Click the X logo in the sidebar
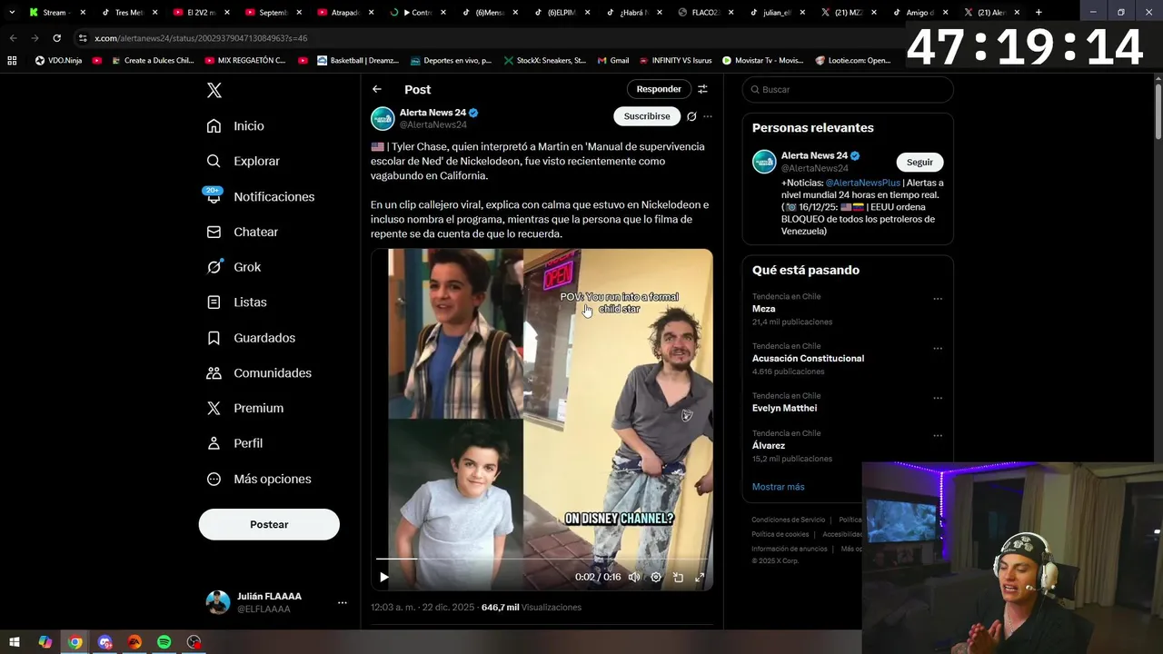The width and height of the screenshot is (1163, 654). pos(214,90)
